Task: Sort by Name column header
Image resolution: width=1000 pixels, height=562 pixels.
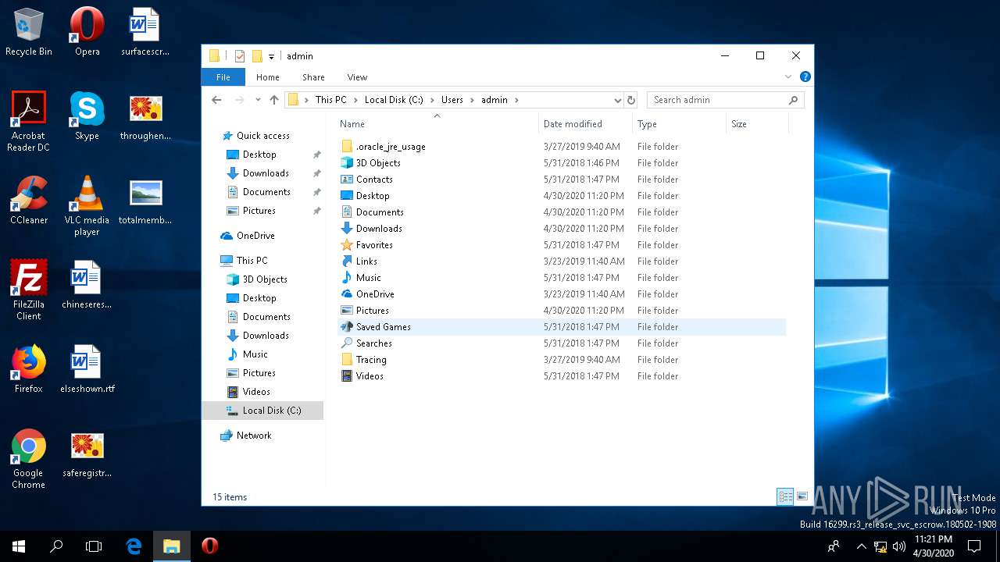Action: click(x=437, y=123)
